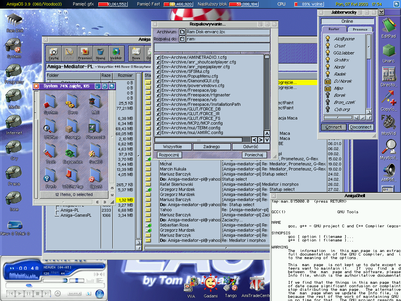The height and width of the screenshot is (301, 401).
Task: Uncheck Env-Archive/anr_shoutcastplayer.cfg
Action: [158, 62]
